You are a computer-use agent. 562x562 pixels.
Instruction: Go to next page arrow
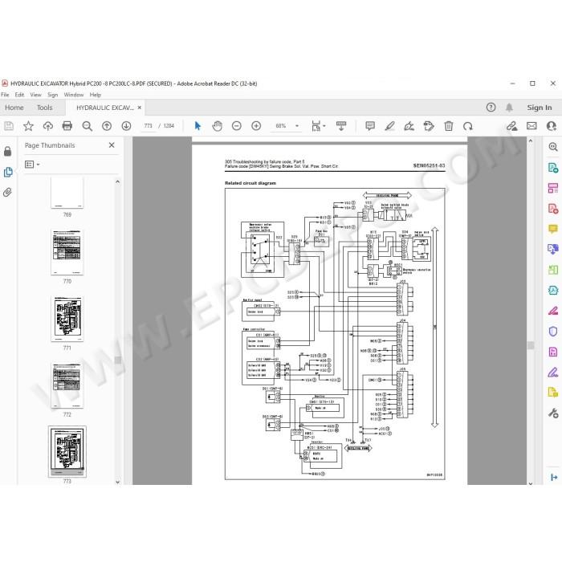(126, 126)
